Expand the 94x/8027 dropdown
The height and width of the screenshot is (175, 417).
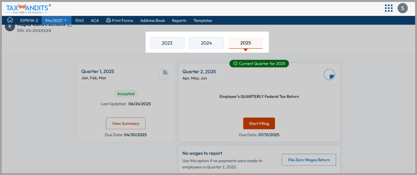(56, 20)
